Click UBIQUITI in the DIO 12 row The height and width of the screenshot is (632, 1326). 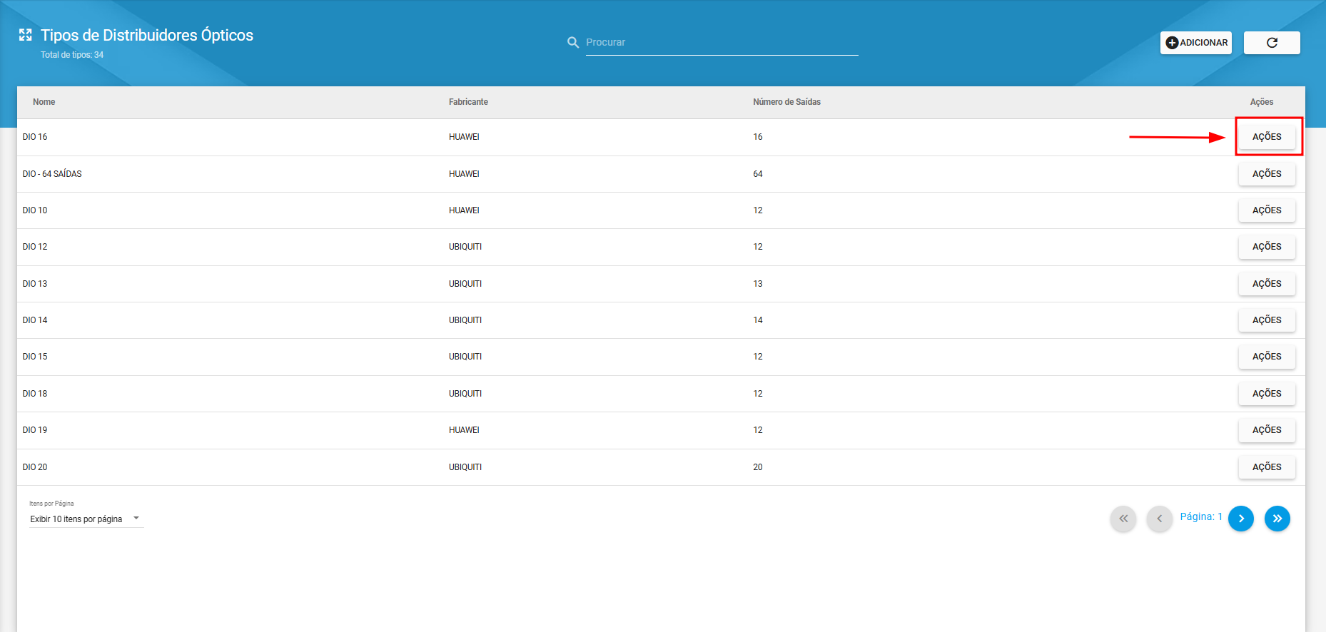465,247
